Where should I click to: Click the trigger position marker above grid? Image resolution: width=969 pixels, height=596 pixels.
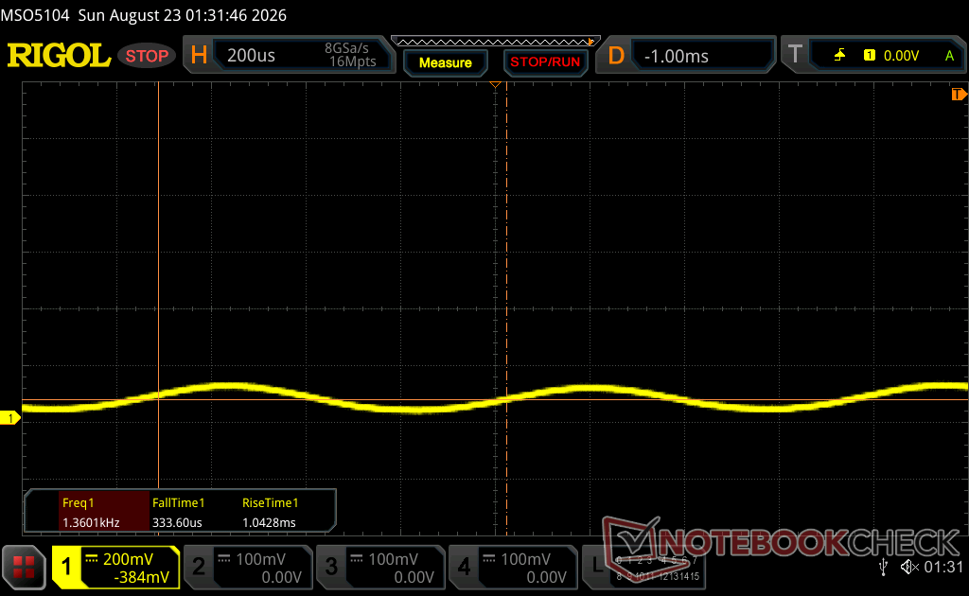495,84
